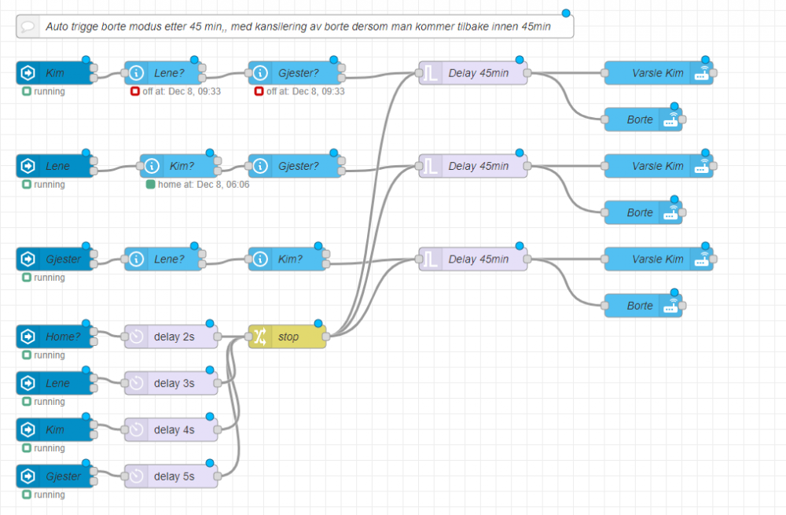786x515 pixels.
Task: Click the input port of the delay 2s node
Action: (x=125, y=337)
